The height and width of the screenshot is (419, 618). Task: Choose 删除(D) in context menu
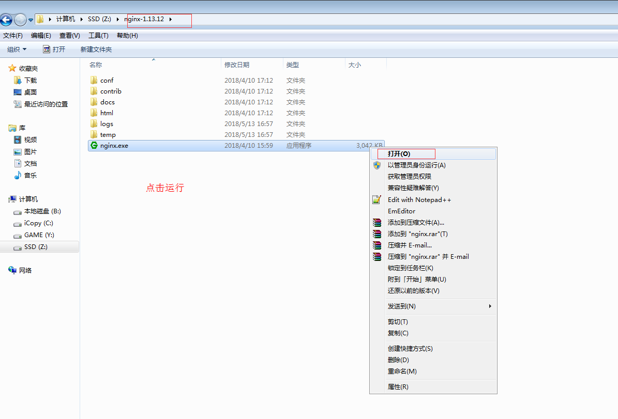[x=433, y=360]
